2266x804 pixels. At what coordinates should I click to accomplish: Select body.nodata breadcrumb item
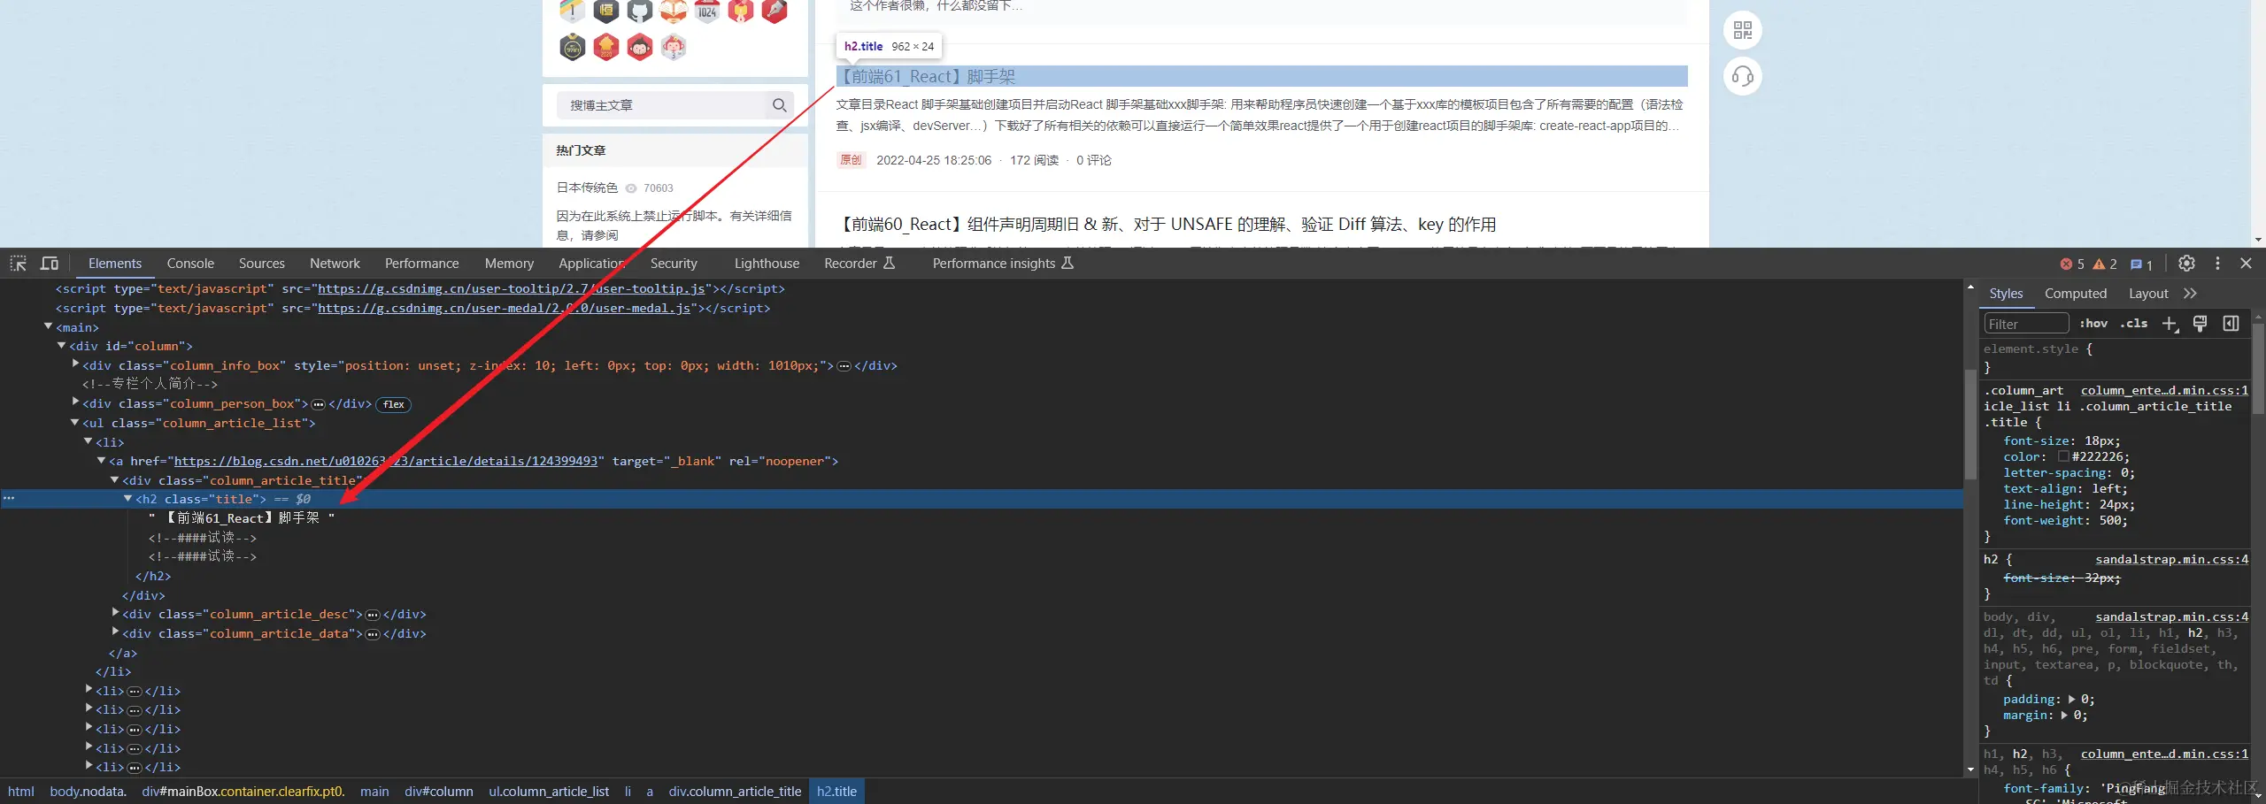tap(88, 792)
